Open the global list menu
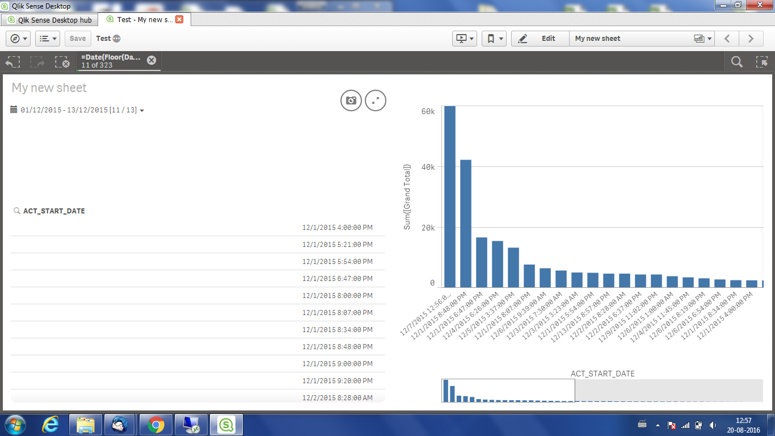 coord(48,39)
